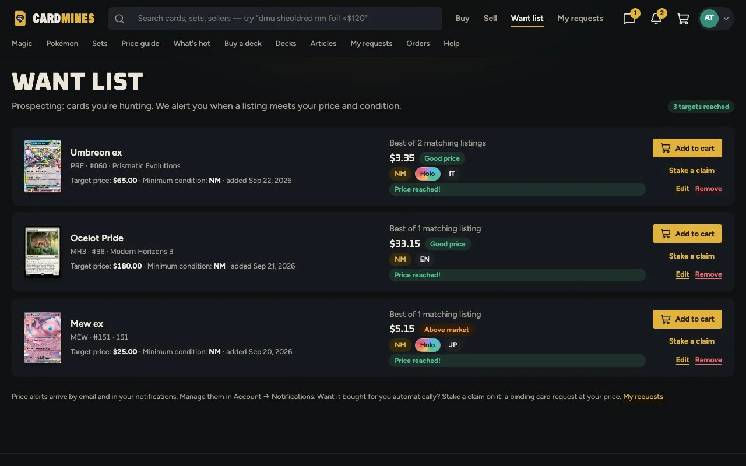Edit the Umbreon ex want entry

pyautogui.click(x=682, y=189)
